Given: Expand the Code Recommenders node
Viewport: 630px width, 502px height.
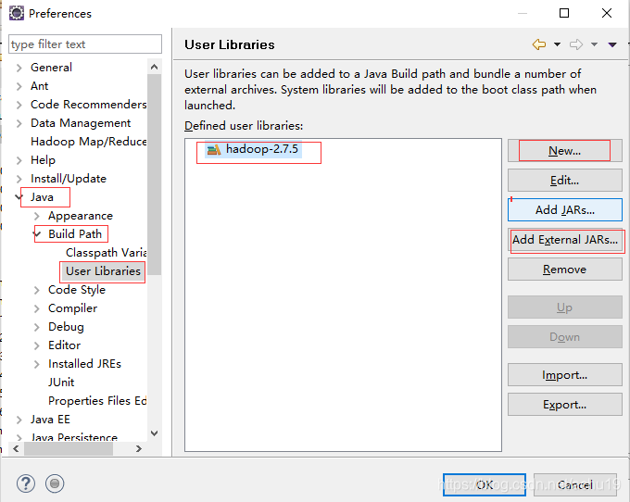Looking at the screenshot, I should pyautogui.click(x=19, y=105).
